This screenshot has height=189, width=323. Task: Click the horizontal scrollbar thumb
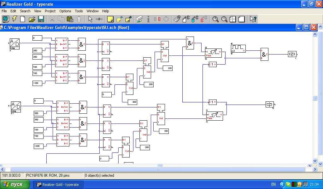point(158,169)
